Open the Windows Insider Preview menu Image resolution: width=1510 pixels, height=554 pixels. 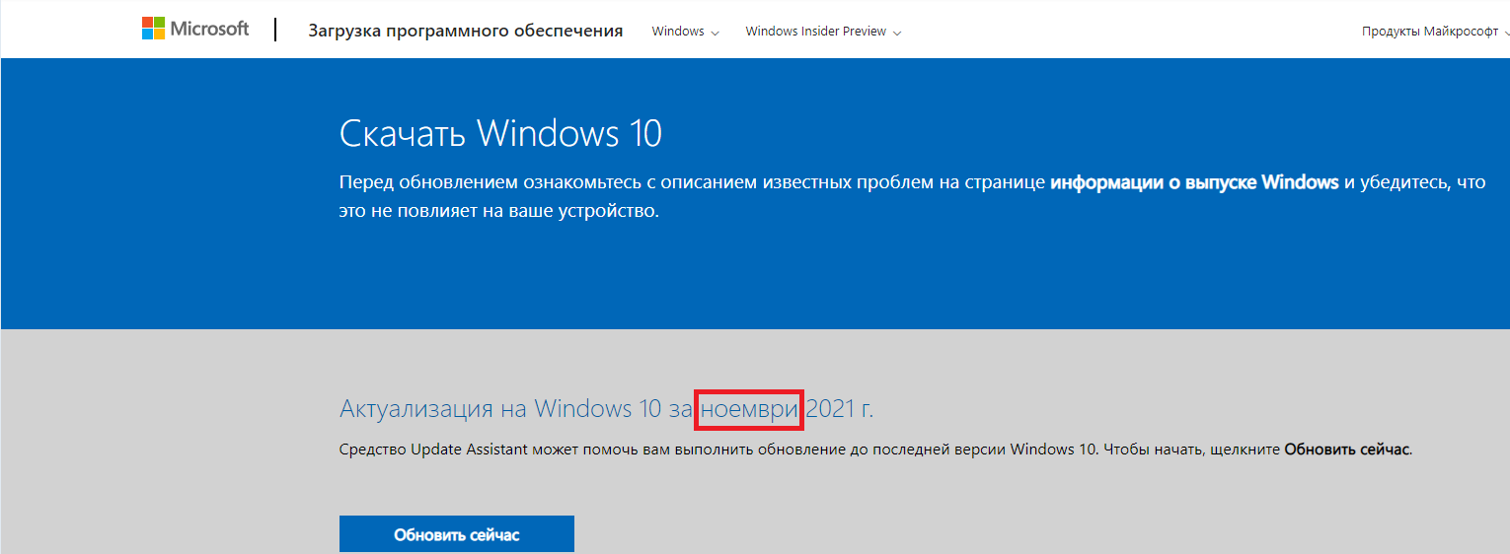coord(815,32)
